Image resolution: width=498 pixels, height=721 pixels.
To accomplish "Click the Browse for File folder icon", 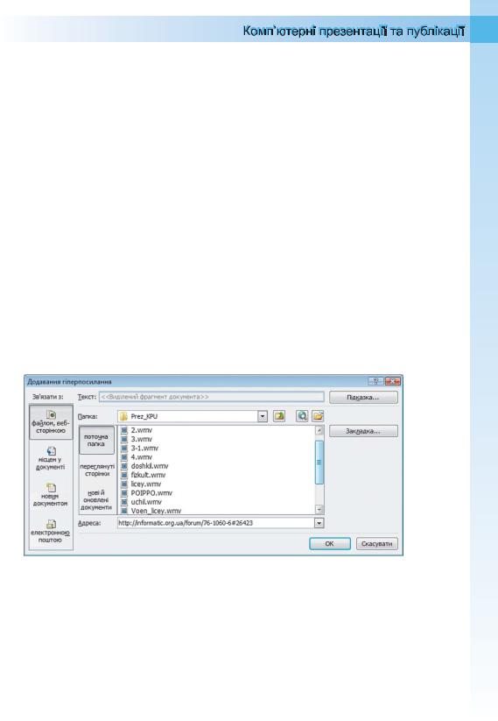I will click(318, 416).
